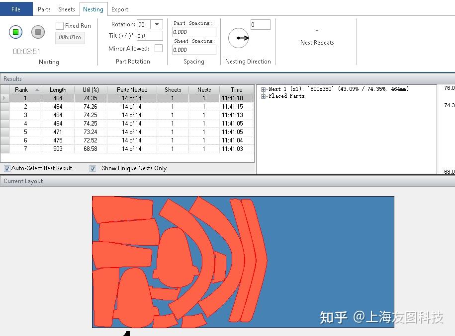
Task: Start the nesting process with green button
Action: click(16, 32)
